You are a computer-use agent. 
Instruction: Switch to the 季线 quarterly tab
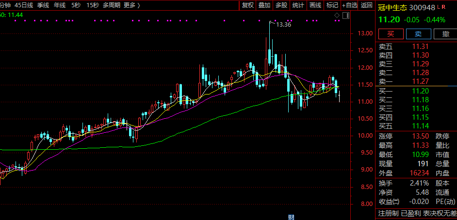click(43, 5)
